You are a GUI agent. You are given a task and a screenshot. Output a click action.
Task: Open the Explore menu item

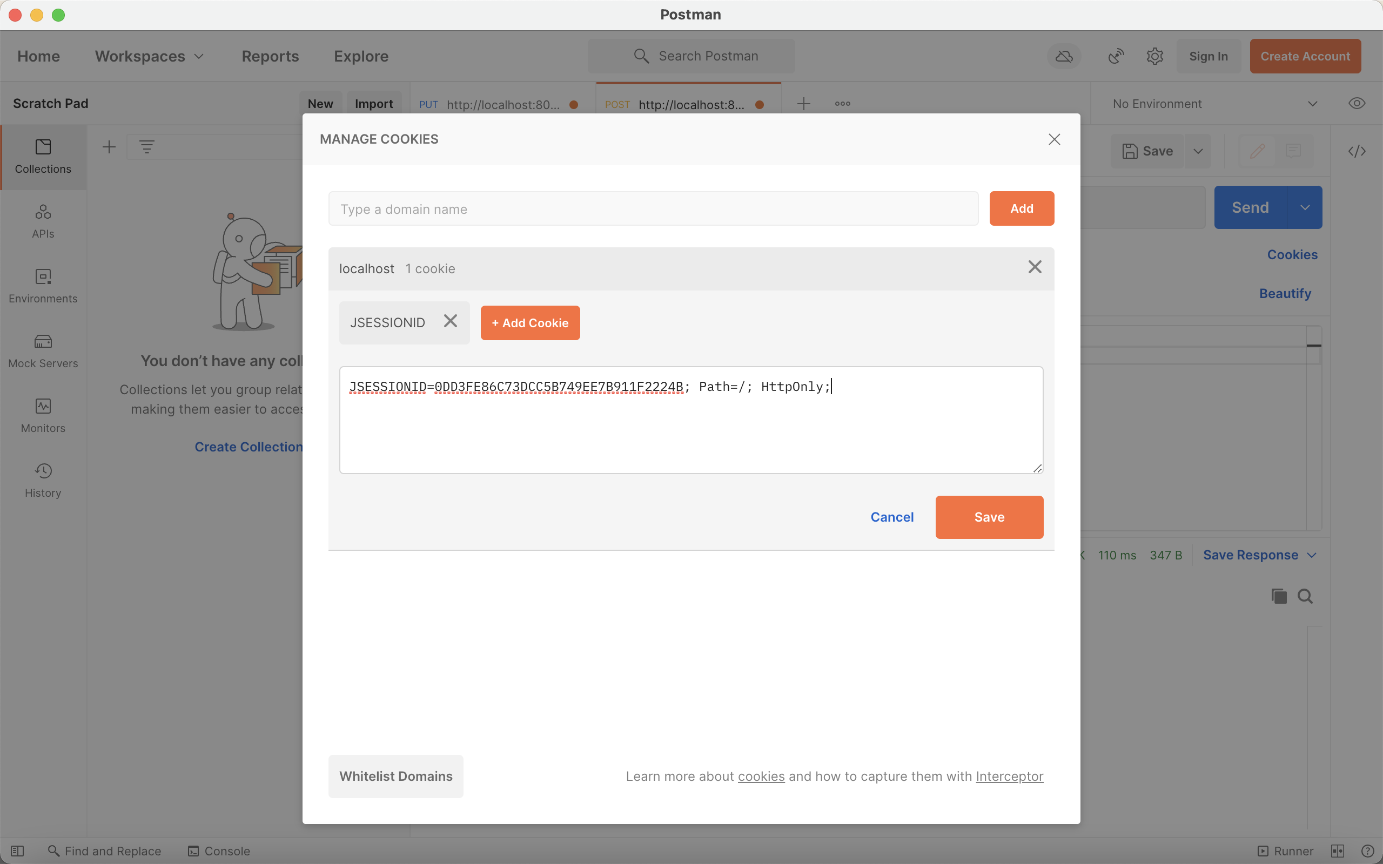pos(361,56)
